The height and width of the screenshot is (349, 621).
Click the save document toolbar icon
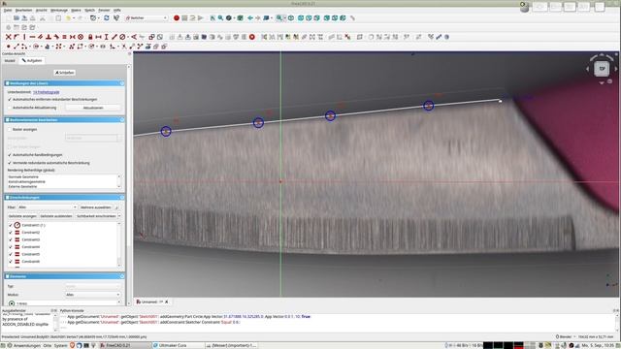coord(24,17)
